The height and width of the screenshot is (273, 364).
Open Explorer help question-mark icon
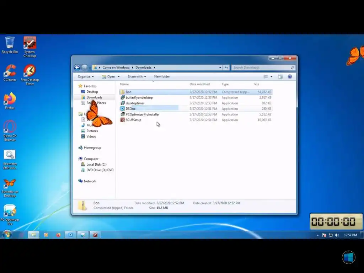(x=290, y=77)
